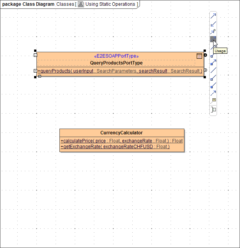The height and width of the screenshot is (248, 240).
Task: Click the topmost up-right arrow relation icon
Action: pyautogui.click(x=213, y=16)
